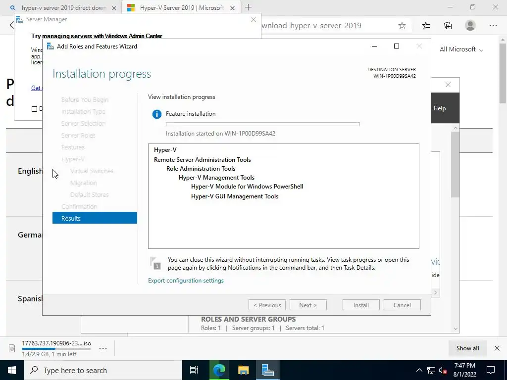This screenshot has width=507, height=380.
Task: Click the Server Manager vertical scrollbar
Action: [456, 165]
